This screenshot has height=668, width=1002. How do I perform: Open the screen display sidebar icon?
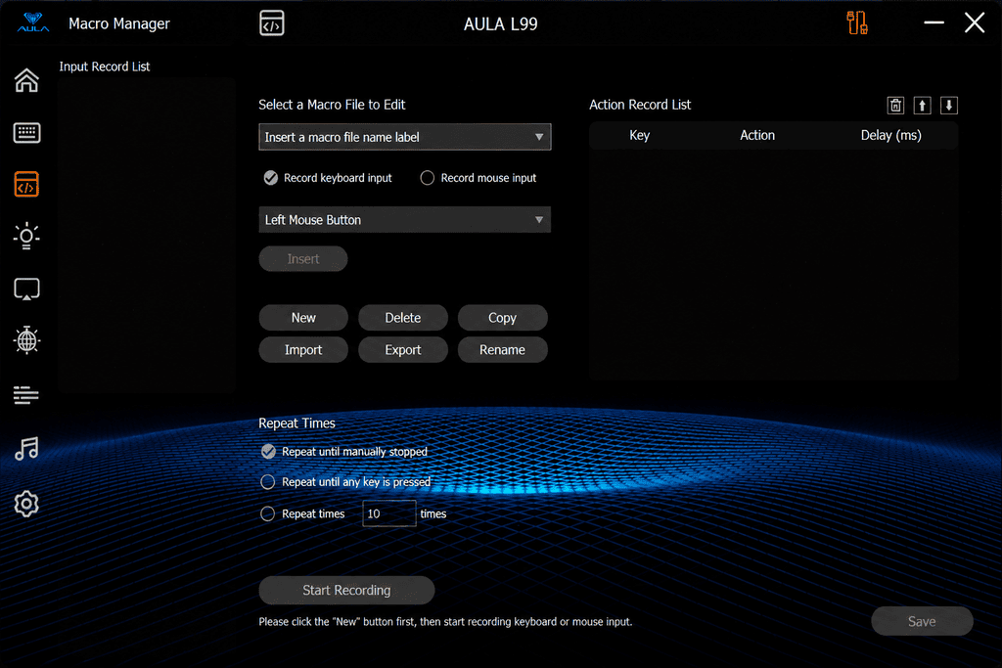click(26, 289)
